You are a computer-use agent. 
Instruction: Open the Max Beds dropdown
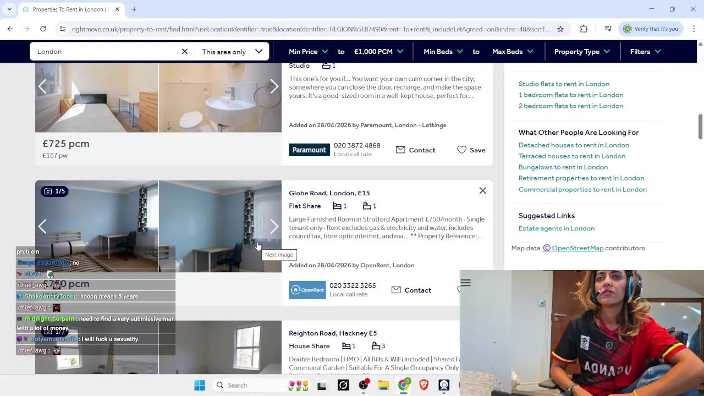click(513, 52)
